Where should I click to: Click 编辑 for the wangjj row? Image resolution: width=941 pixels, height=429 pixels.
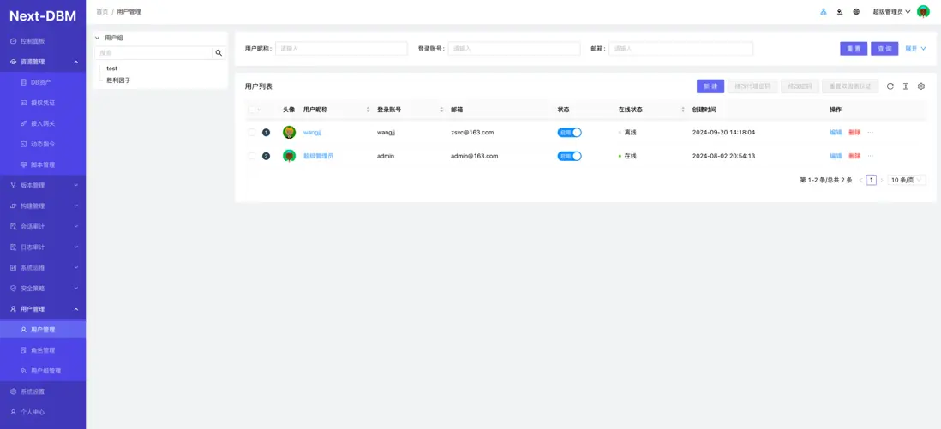(836, 132)
